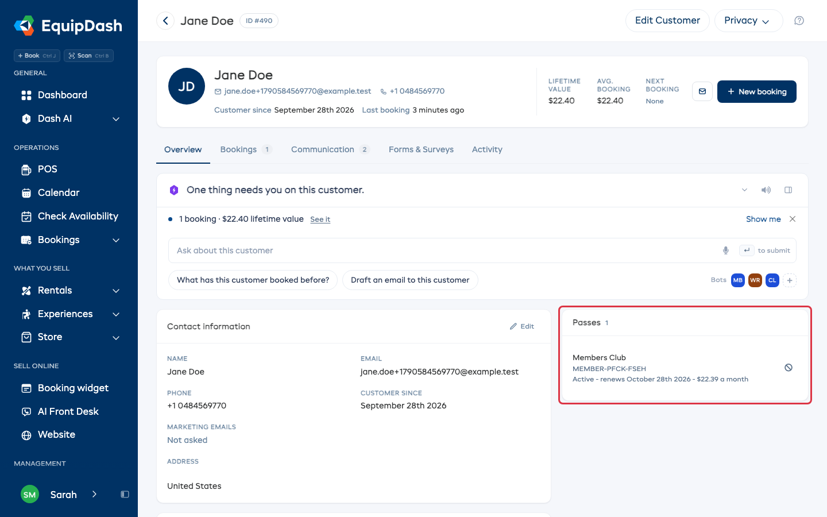
Task: Click the Show me link
Action: coord(763,219)
